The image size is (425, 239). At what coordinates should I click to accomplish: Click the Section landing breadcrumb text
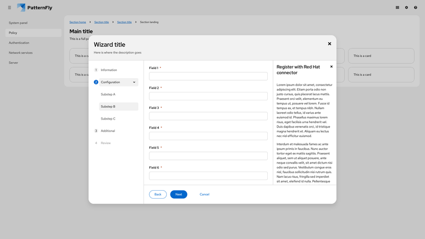[149, 22]
